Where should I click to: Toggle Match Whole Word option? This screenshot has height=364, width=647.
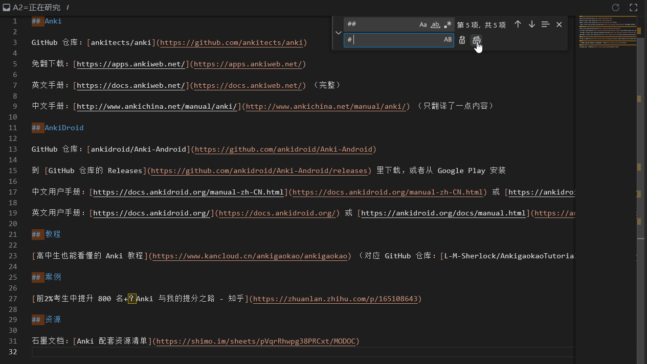click(435, 25)
